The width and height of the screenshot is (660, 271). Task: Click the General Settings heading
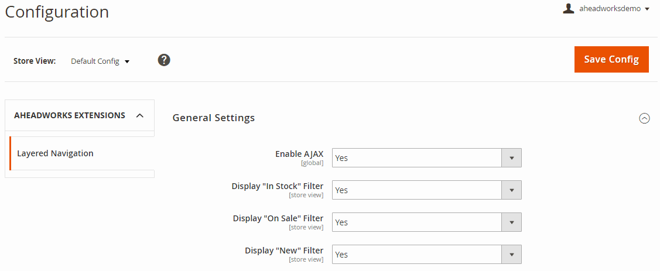[214, 118]
